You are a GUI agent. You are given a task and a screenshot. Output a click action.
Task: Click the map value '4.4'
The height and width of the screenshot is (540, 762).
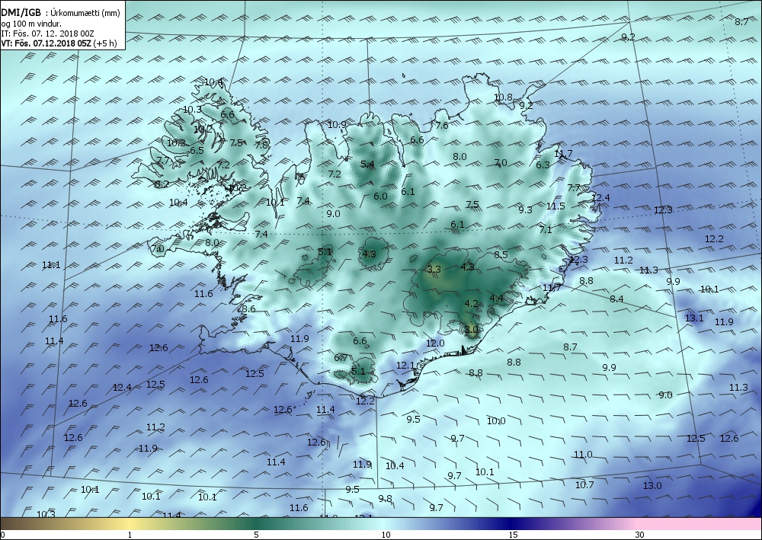coord(497,298)
